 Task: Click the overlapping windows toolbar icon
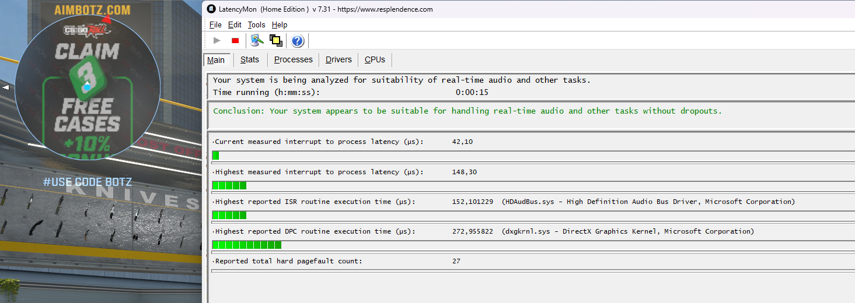point(275,40)
